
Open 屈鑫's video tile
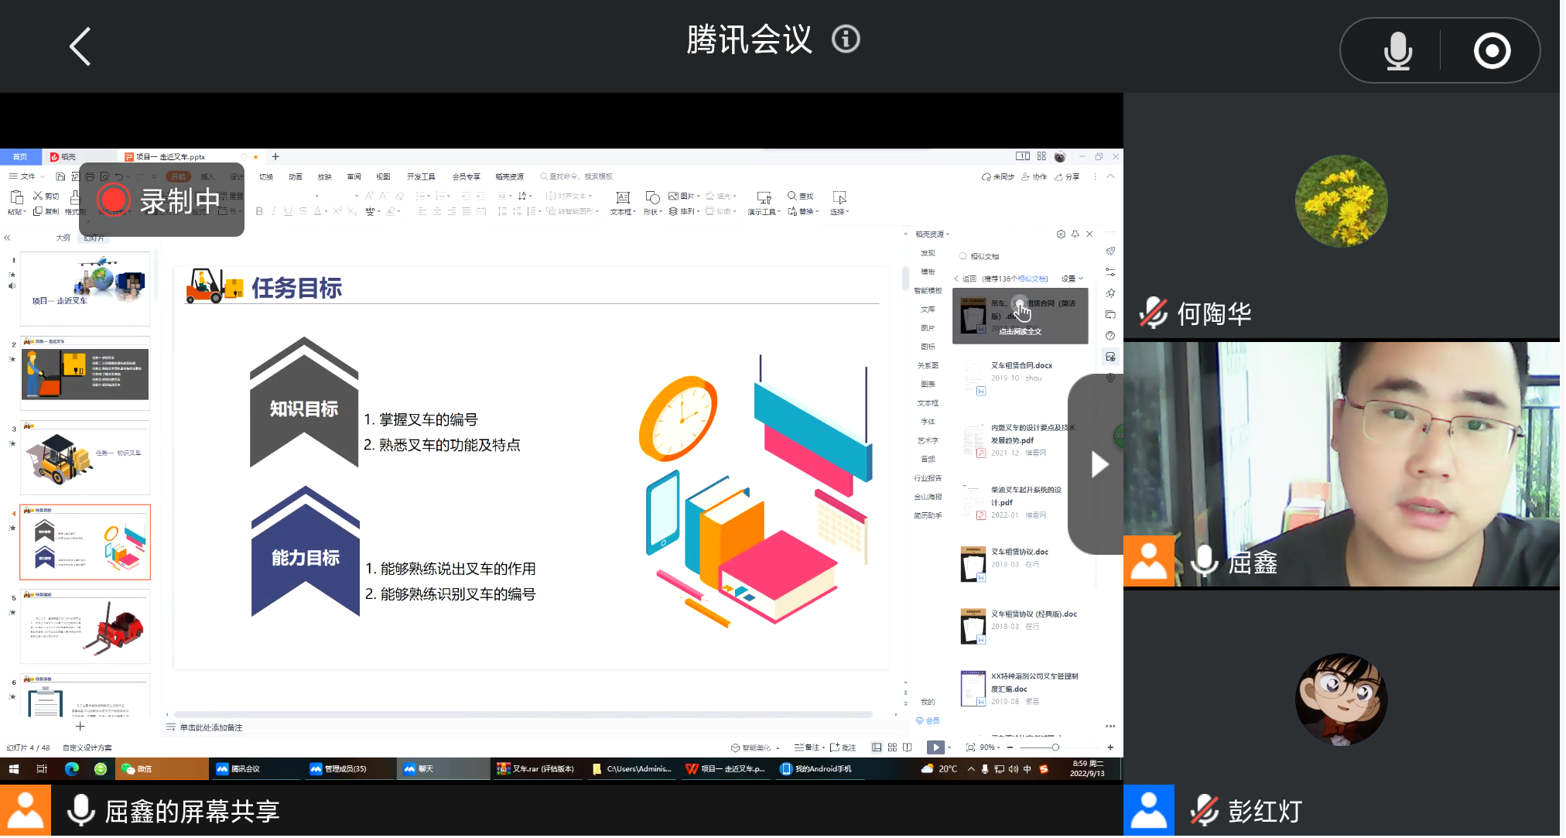click(1342, 464)
